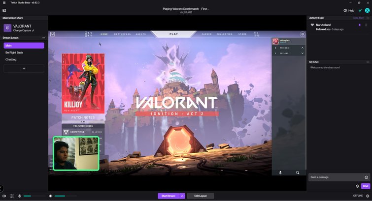
Task: Select the Main scene layout
Action: (24, 45)
